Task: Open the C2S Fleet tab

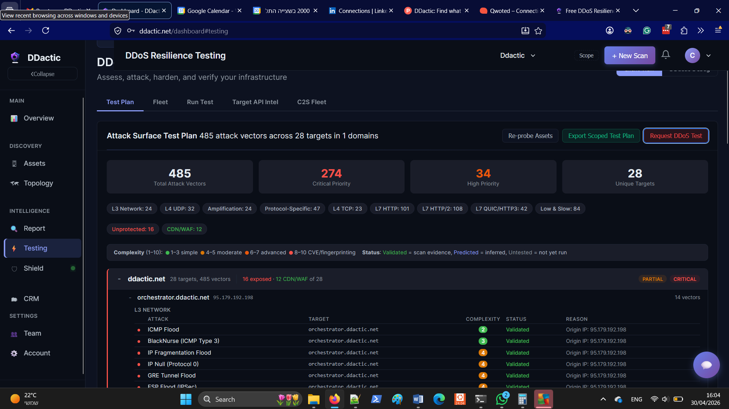Action: [x=312, y=102]
